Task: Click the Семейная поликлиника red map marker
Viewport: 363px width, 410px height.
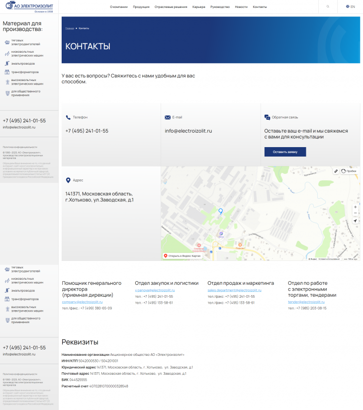Action: (x=199, y=246)
